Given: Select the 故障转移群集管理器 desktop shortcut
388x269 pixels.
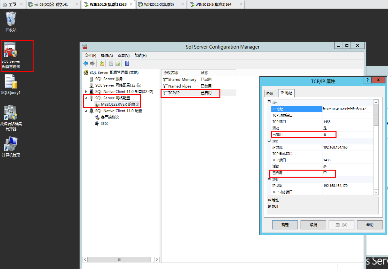Looking at the screenshot, I should (11, 118).
